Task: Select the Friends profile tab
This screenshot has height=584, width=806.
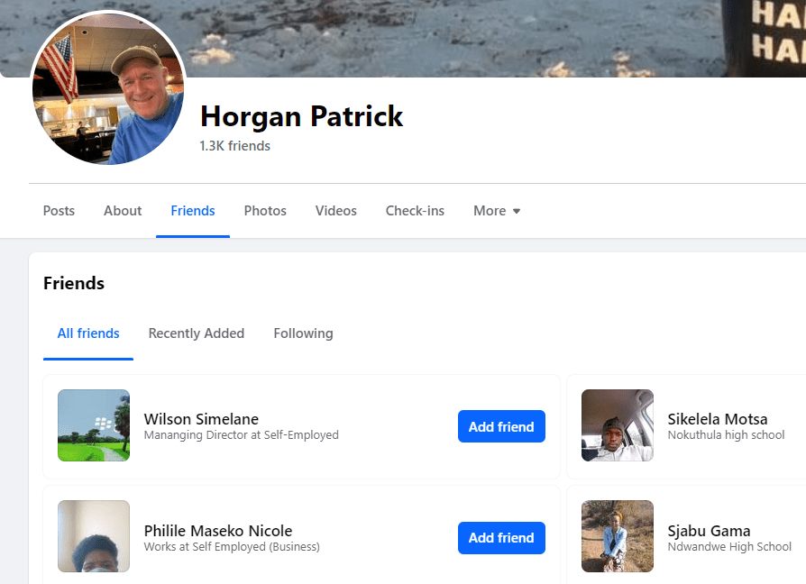Action: tap(193, 211)
